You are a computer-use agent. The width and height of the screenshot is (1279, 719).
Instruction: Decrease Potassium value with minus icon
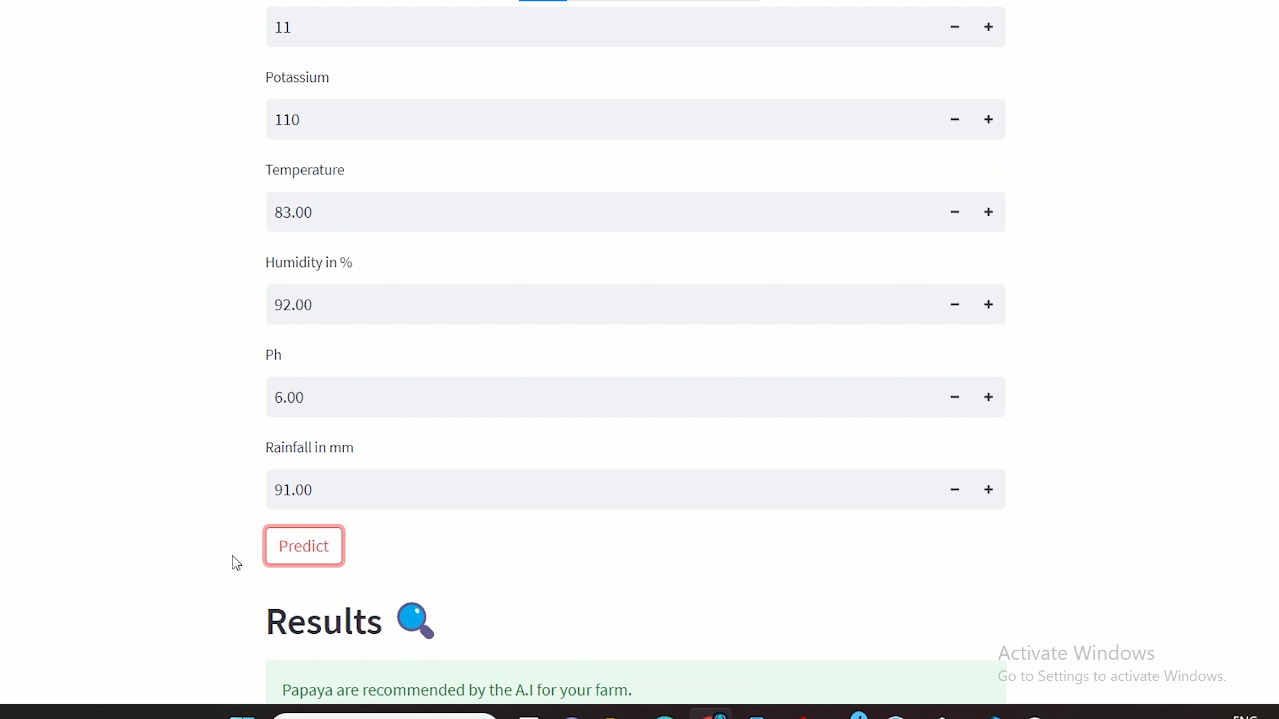tap(955, 119)
